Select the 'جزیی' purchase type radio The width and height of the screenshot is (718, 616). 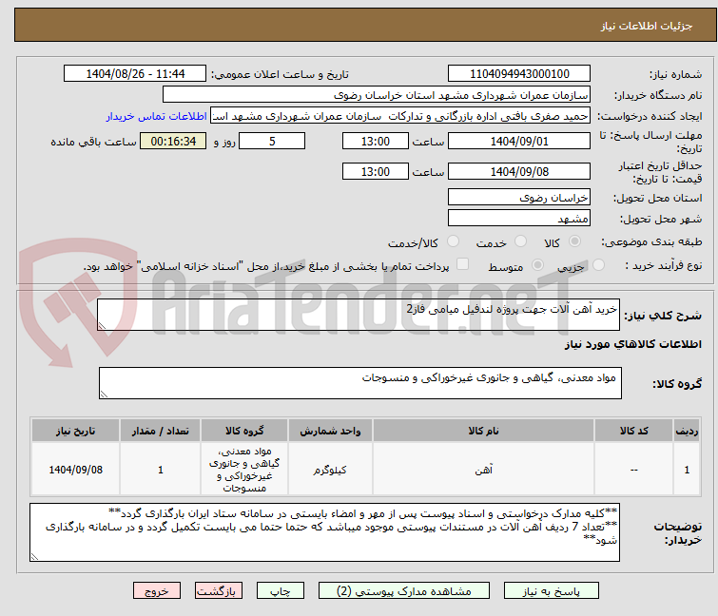598,265
